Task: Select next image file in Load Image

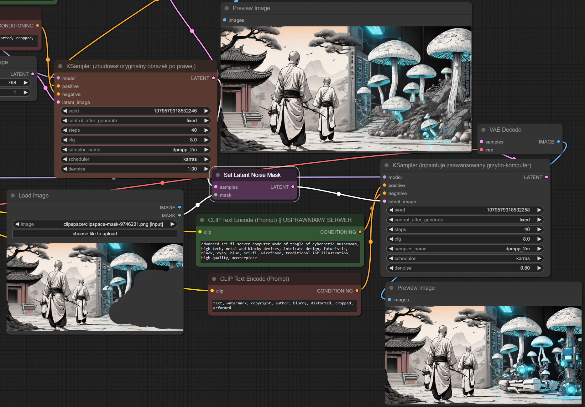Action: click(x=172, y=224)
